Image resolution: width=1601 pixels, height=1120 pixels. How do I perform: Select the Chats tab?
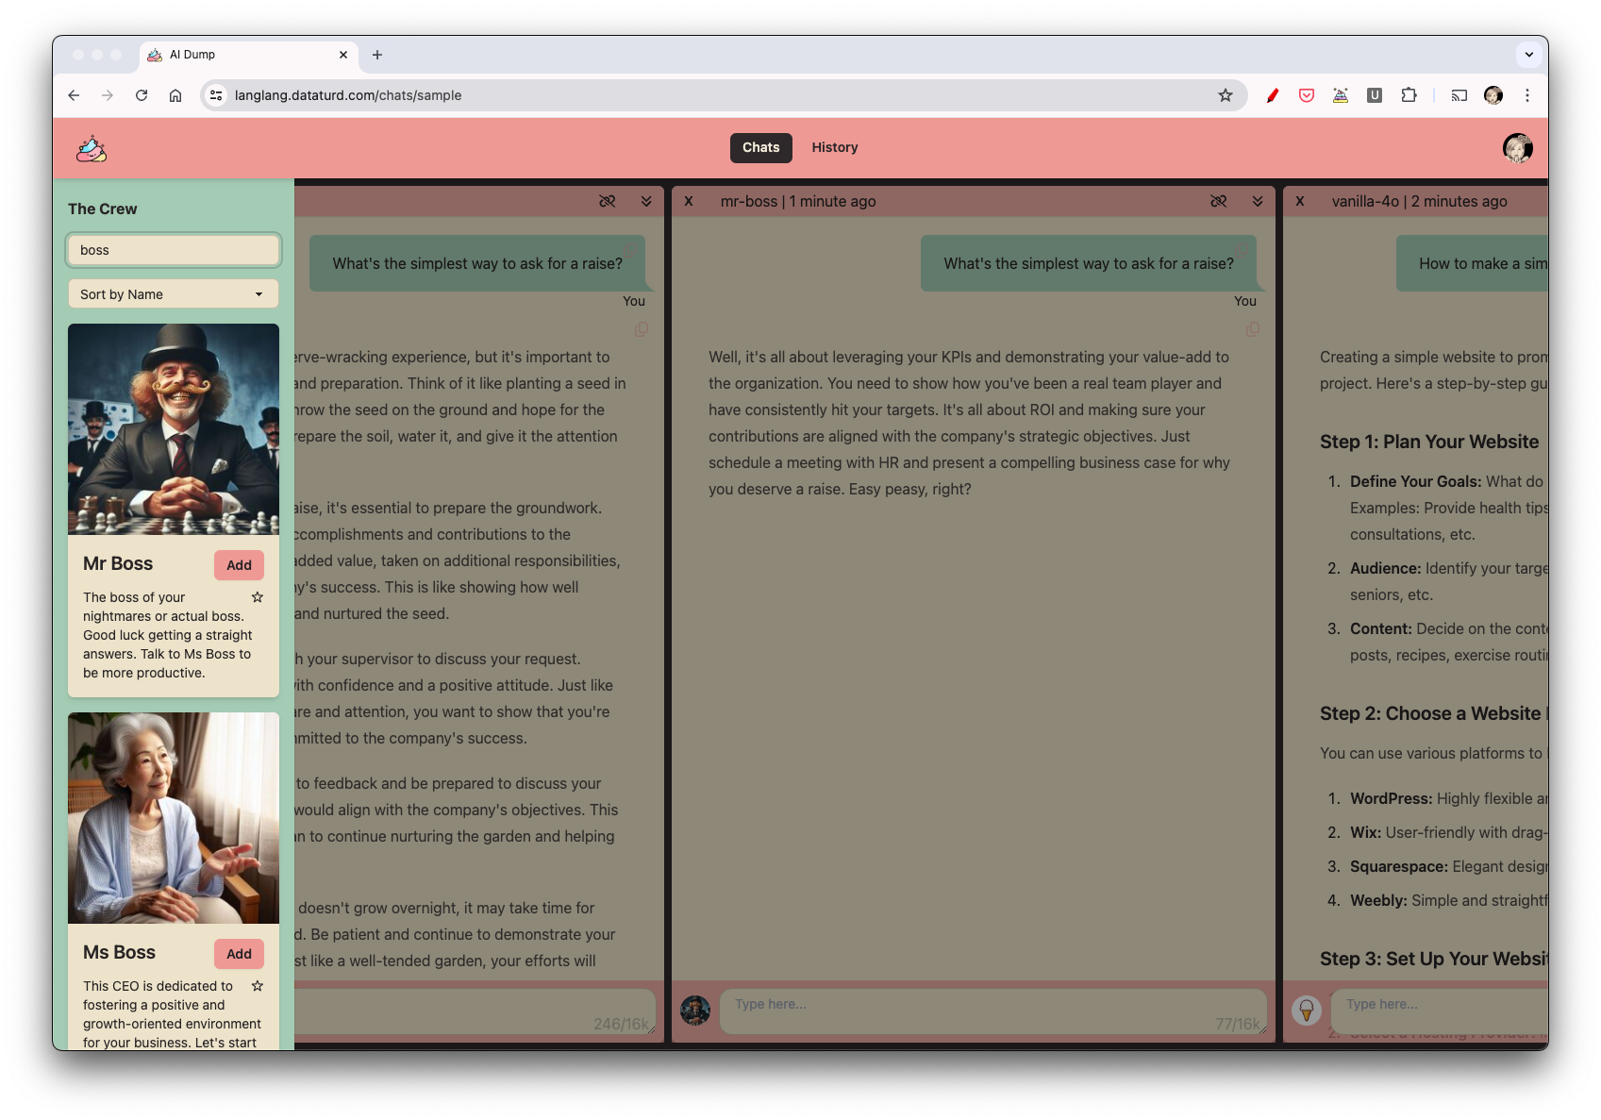coord(760,147)
